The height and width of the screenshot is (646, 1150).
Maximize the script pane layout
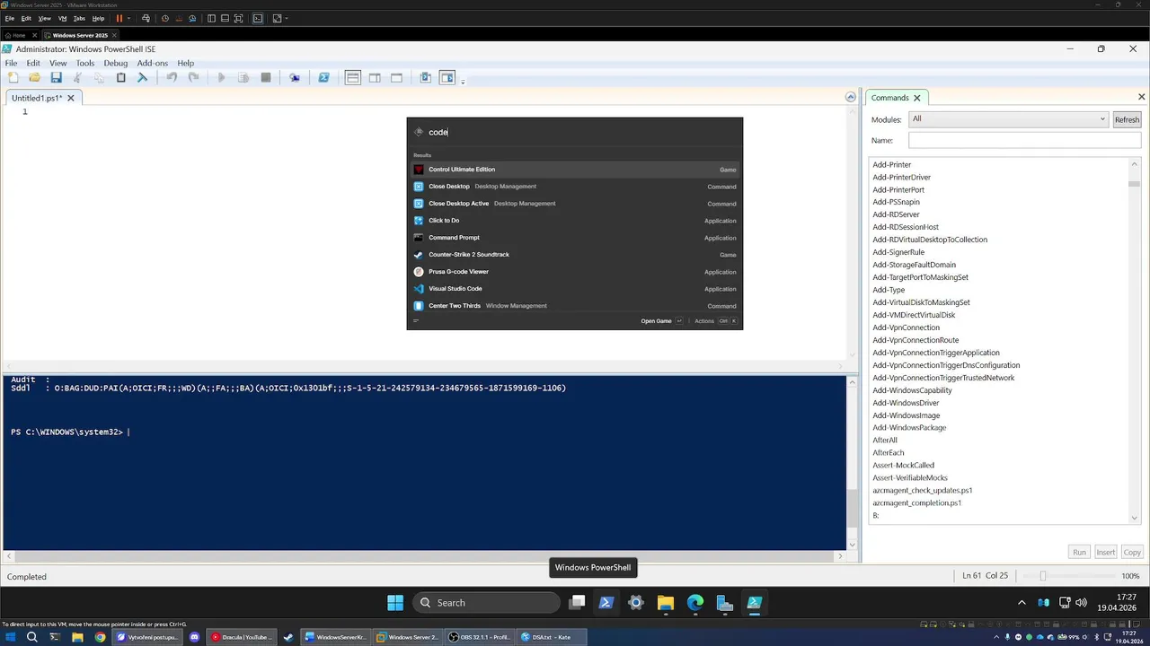[396, 78]
